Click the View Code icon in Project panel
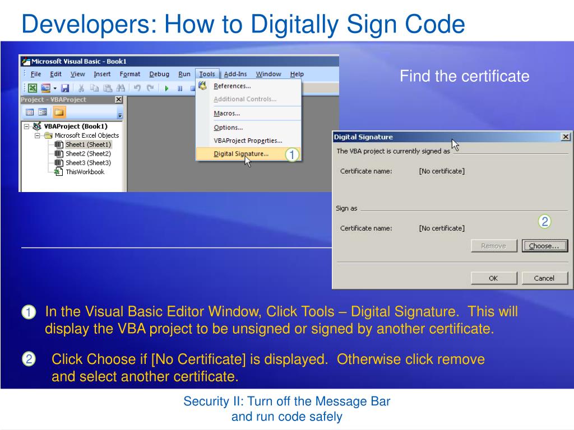This screenshot has width=574, height=430. pyautogui.click(x=30, y=112)
